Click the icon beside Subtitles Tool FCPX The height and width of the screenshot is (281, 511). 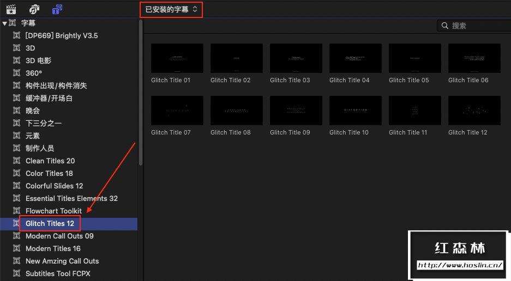tap(16, 273)
